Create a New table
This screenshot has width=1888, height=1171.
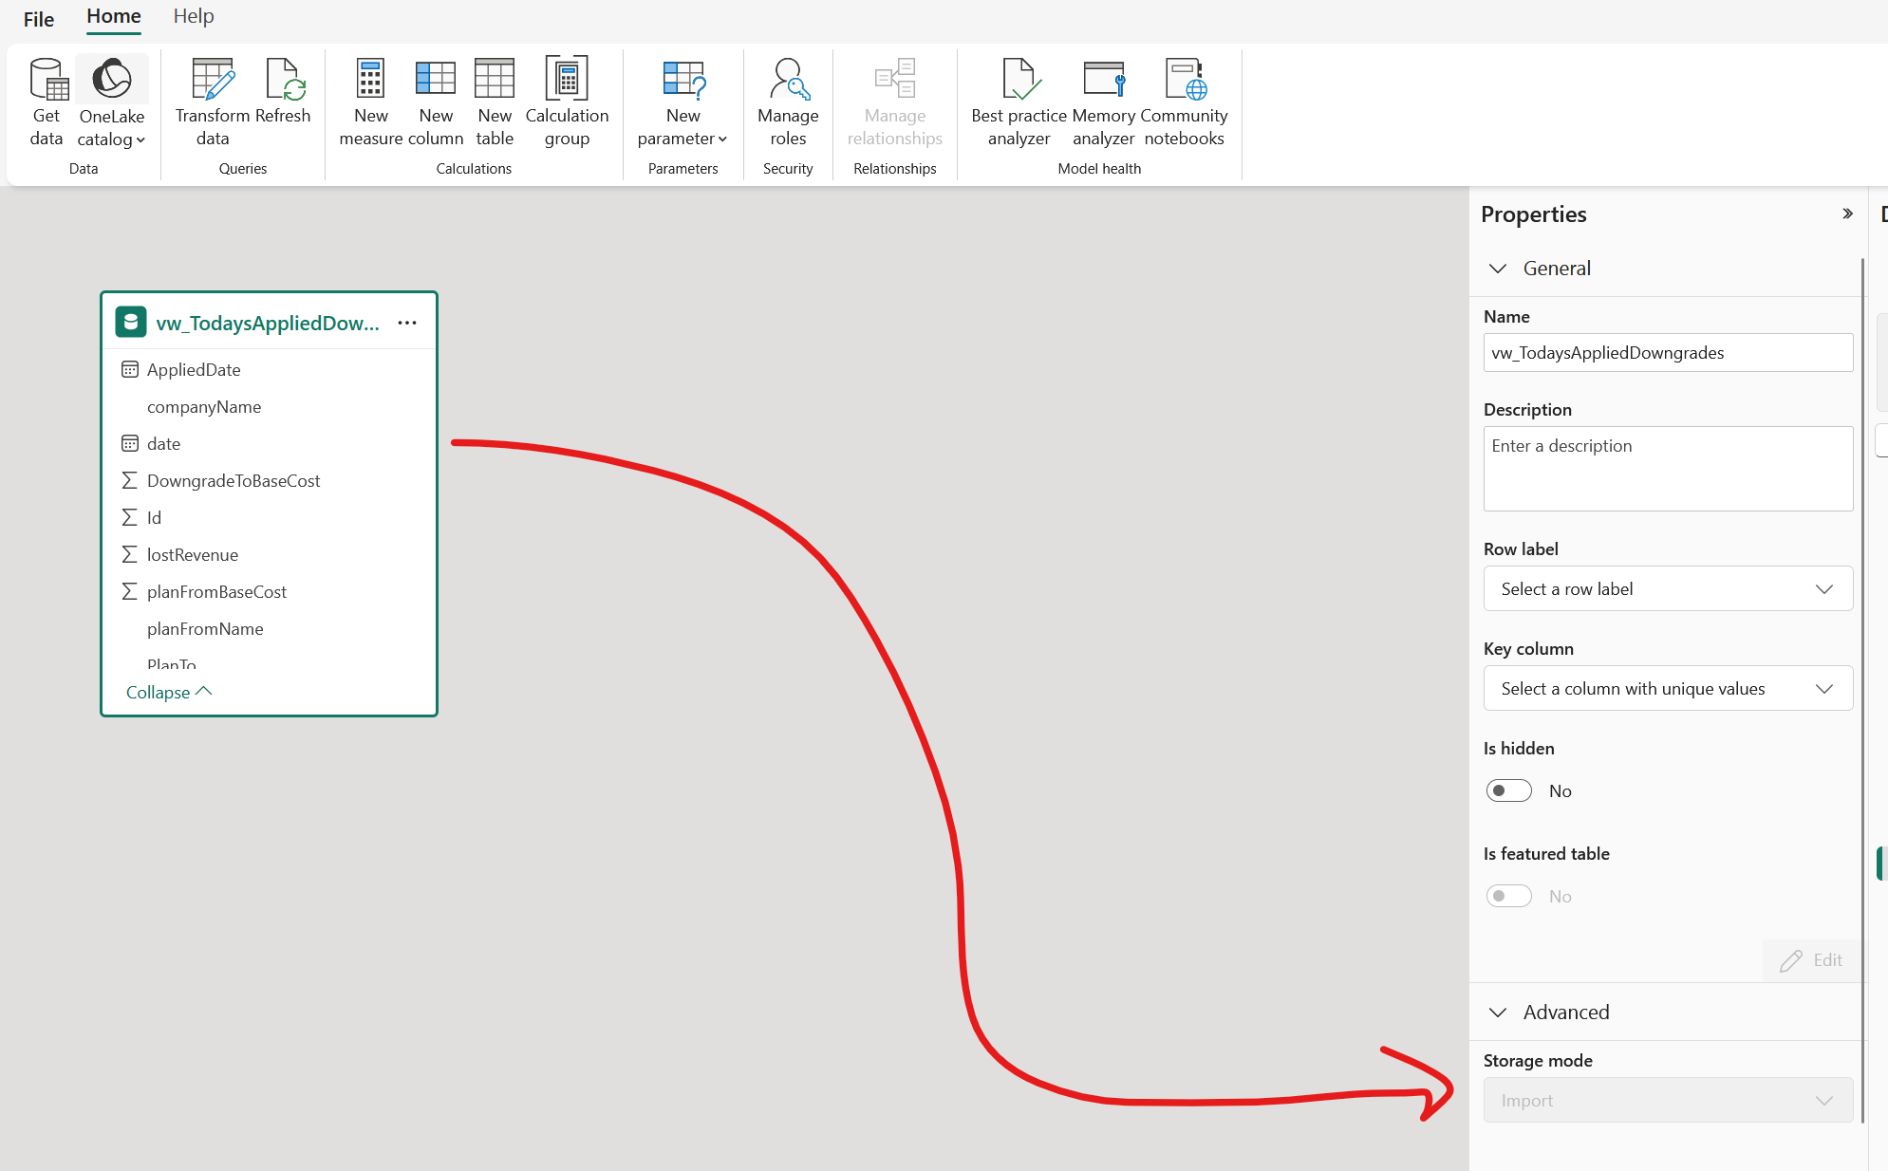(x=495, y=102)
